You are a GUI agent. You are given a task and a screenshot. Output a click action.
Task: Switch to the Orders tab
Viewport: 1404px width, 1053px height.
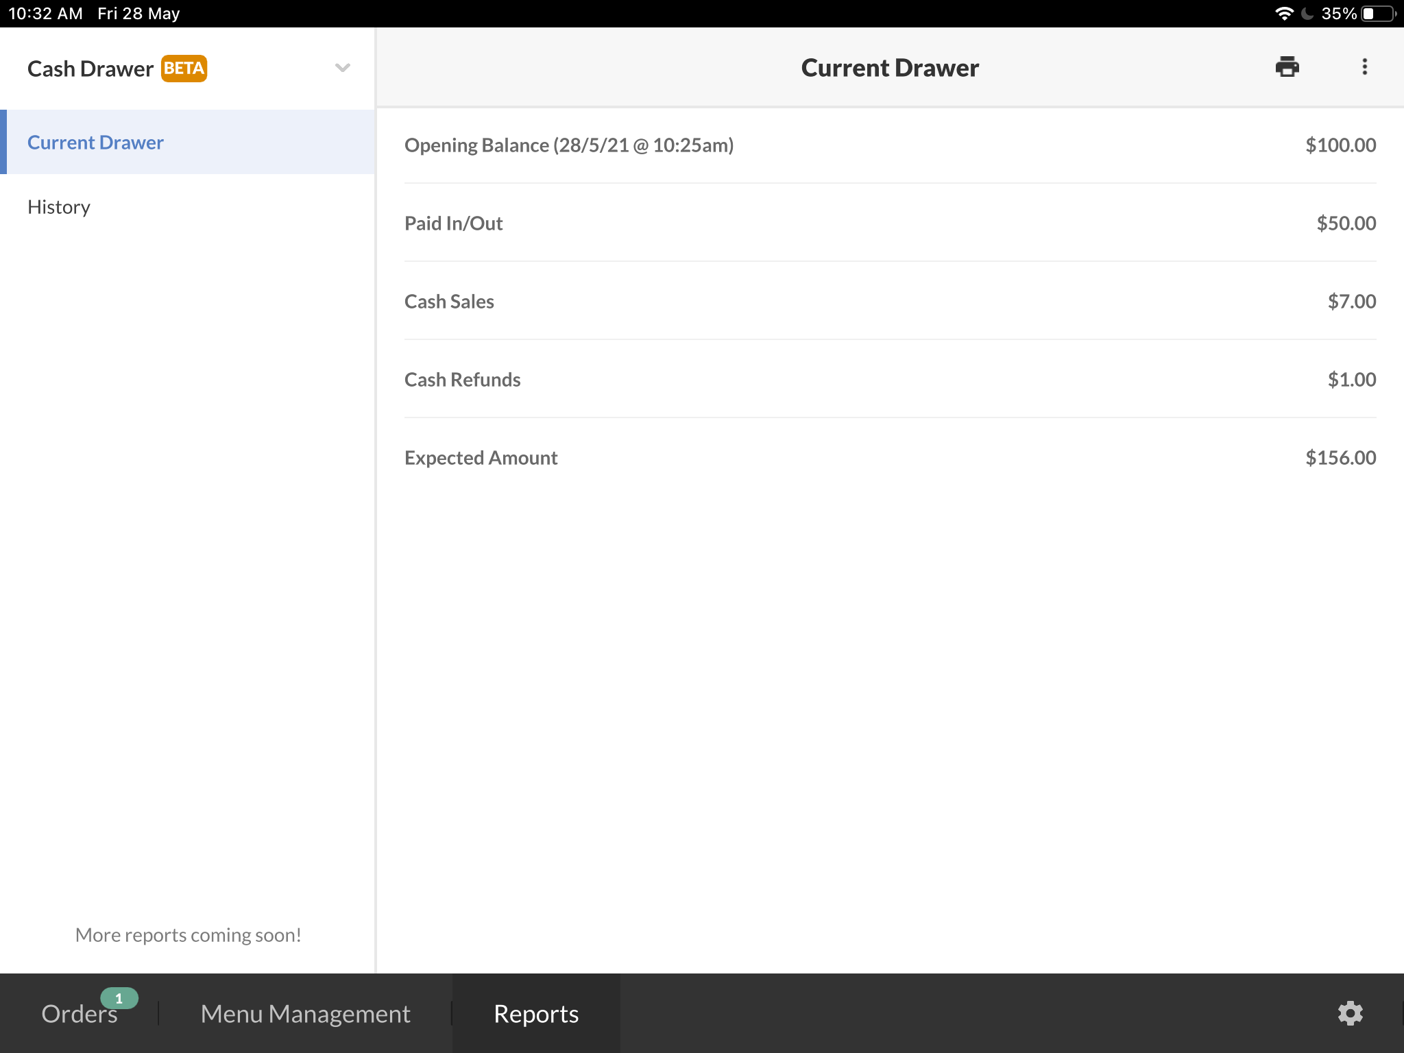[x=79, y=1013]
